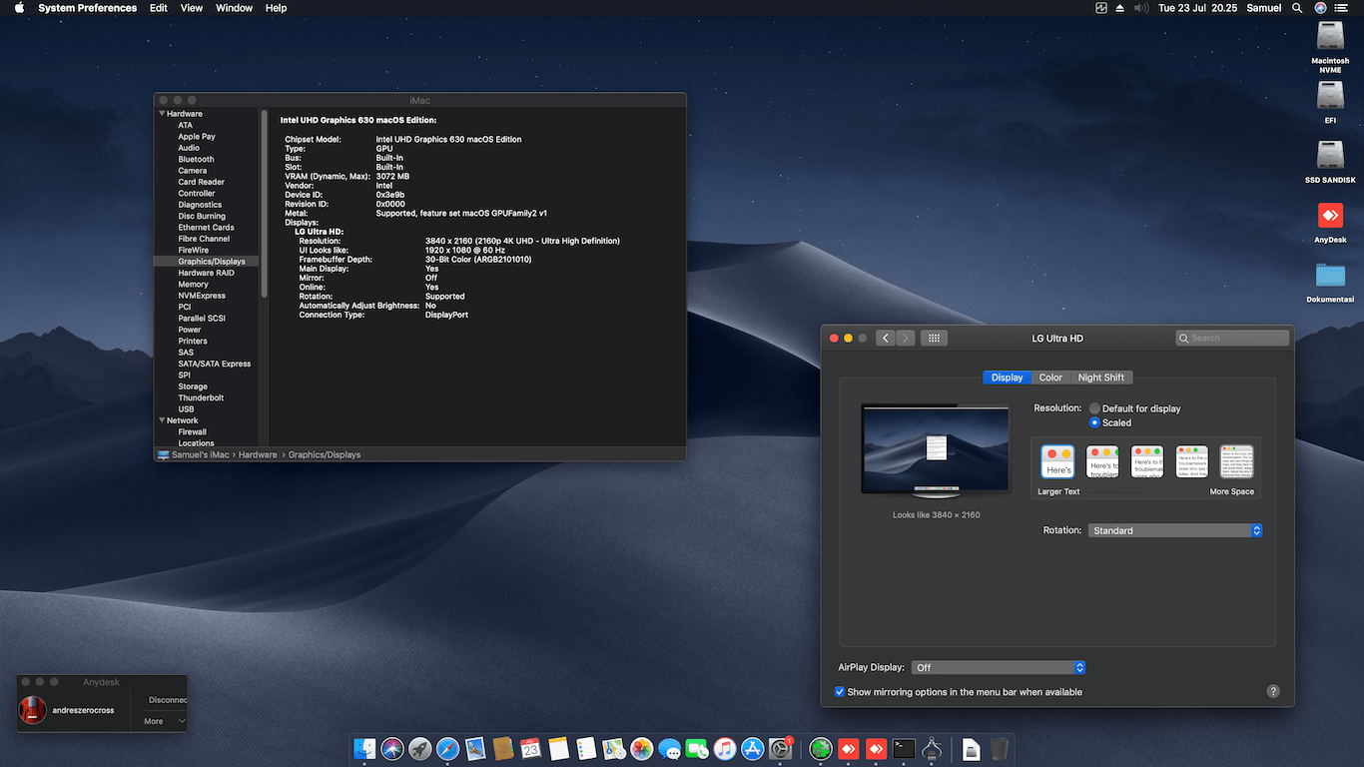Select the Scaled resolution radio button

1095,422
